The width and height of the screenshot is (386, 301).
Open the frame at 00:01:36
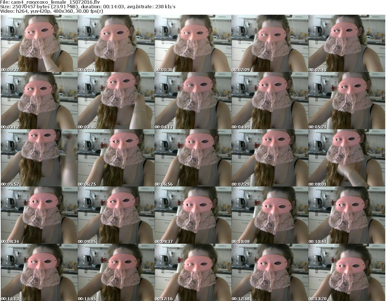tap(193, 43)
